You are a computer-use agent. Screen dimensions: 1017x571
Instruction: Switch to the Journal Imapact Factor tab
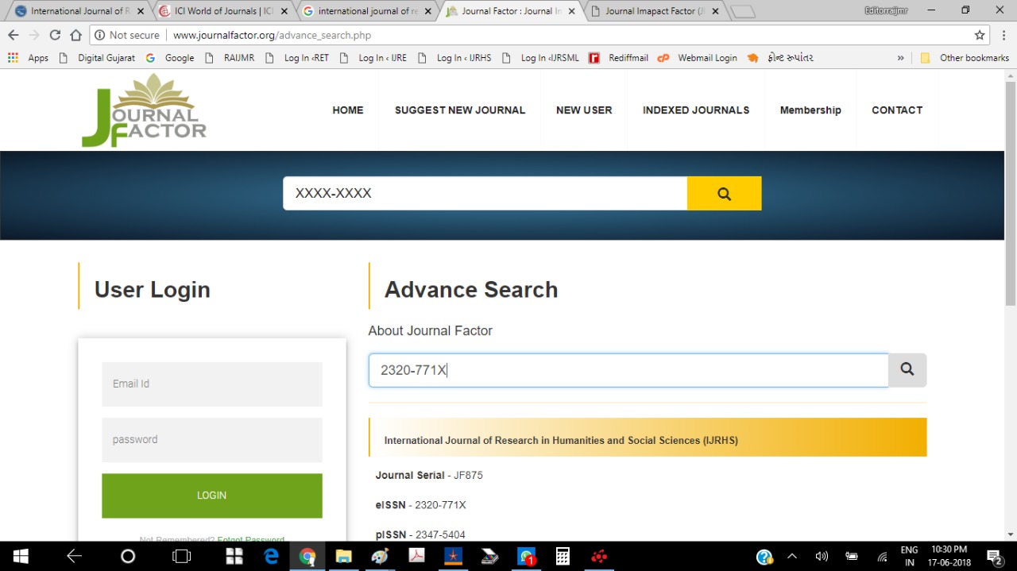tap(655, 11)
